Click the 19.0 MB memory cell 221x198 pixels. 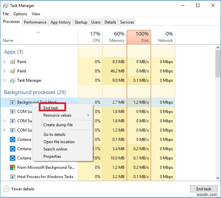(114, 158)
